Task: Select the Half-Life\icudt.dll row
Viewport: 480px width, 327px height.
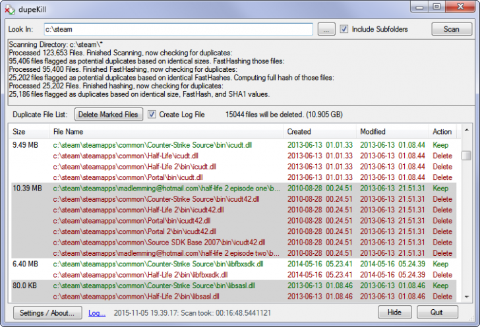Action: pos(234,156)
